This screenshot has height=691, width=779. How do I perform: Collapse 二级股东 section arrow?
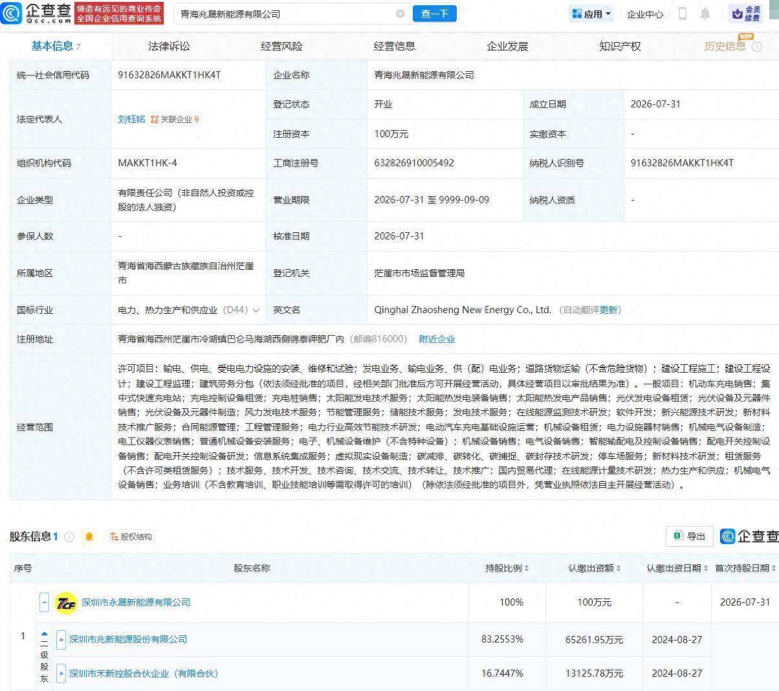point(44,635)
